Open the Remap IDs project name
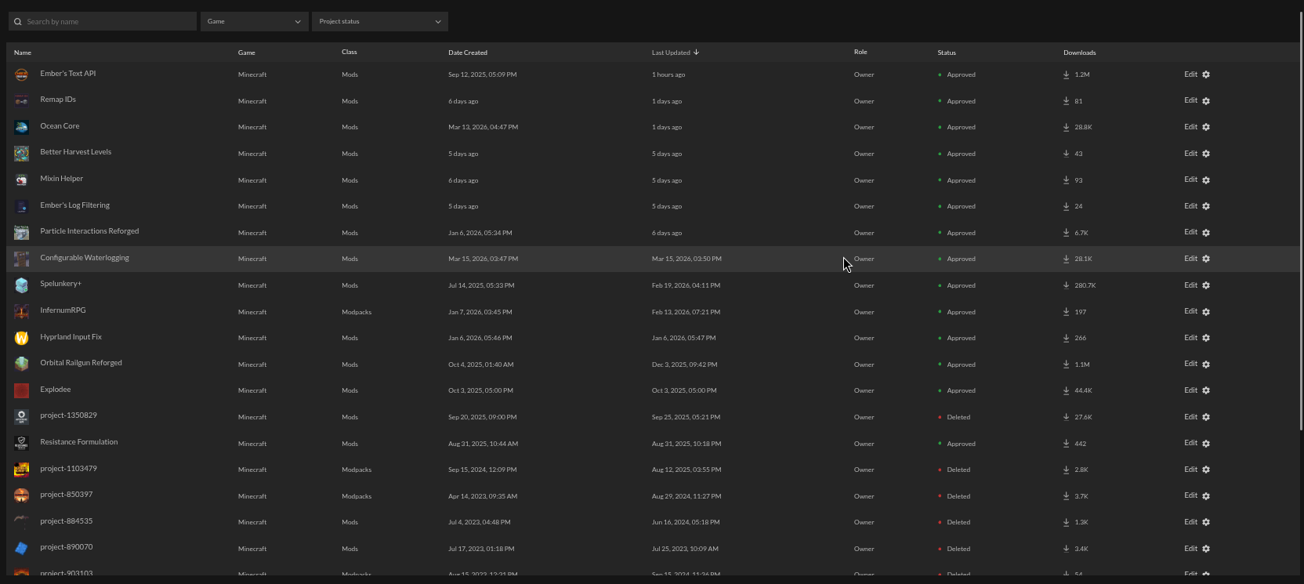Screen dimensions: 1304x584 click(58, 100)
